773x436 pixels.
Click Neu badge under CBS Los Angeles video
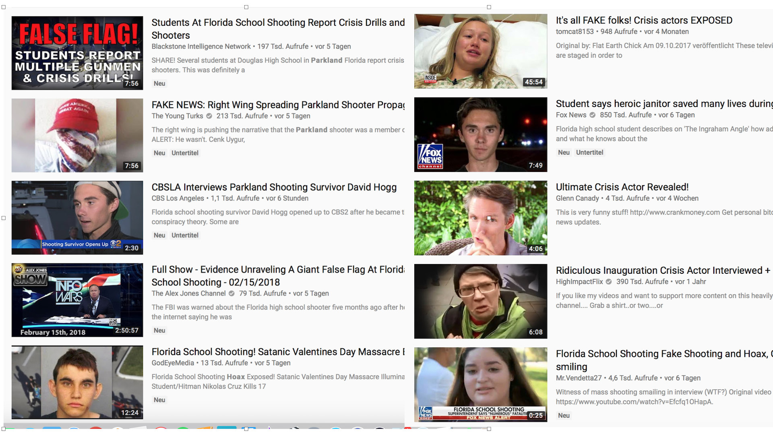159,236
